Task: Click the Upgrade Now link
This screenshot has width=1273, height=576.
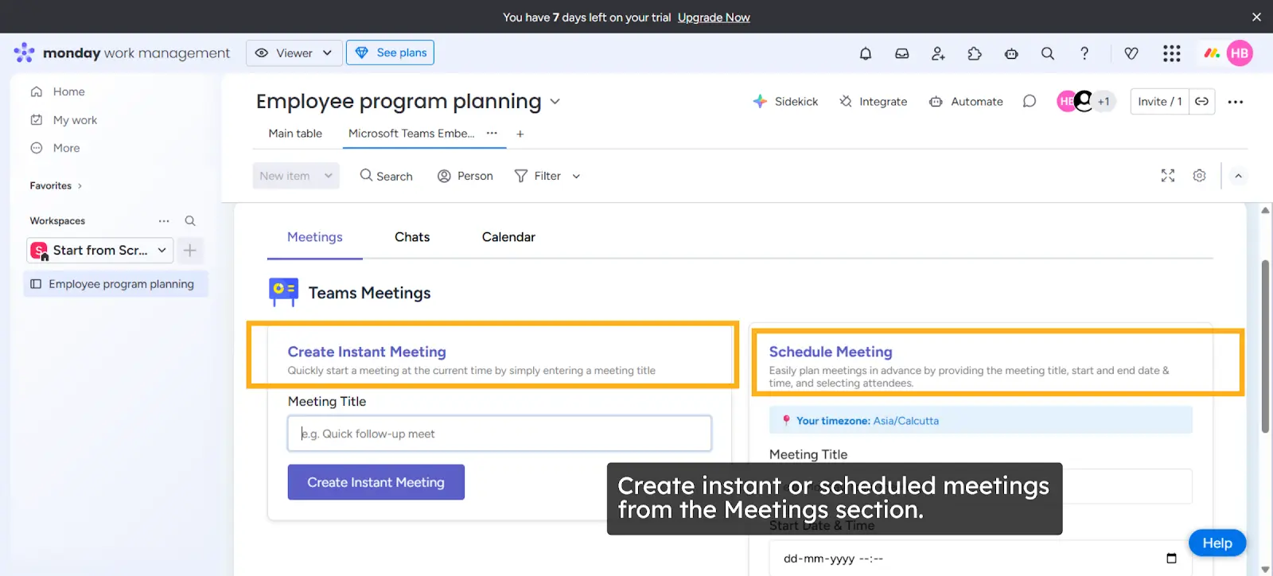Action: tap(713, 17)
